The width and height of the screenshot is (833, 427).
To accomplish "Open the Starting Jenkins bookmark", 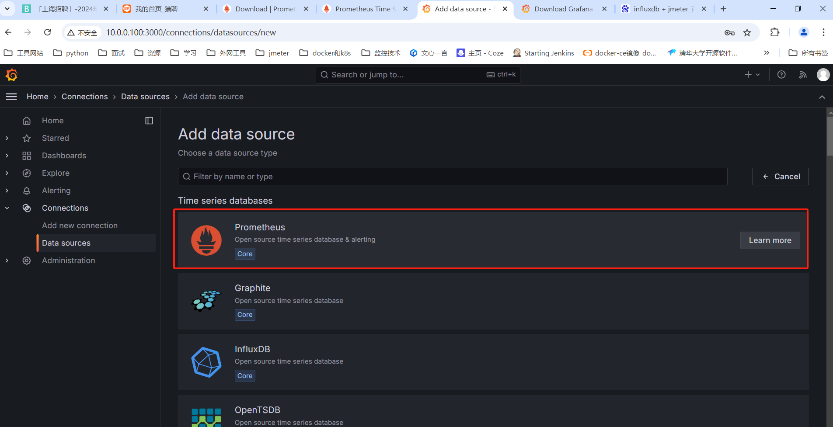I will pos(544,53).
